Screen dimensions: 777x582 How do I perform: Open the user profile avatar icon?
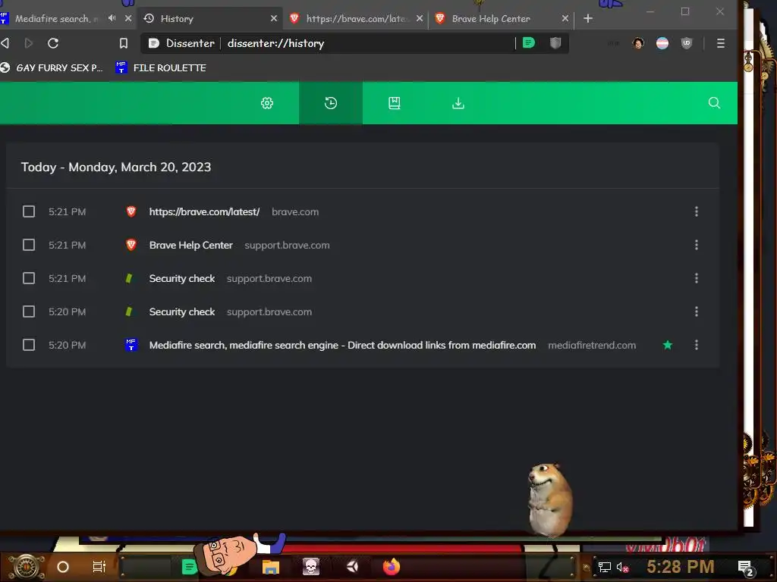point(638,43)
